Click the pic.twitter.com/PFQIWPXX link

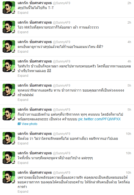coord(99,119)
